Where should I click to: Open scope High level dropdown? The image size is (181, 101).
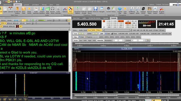click(90, 40)
